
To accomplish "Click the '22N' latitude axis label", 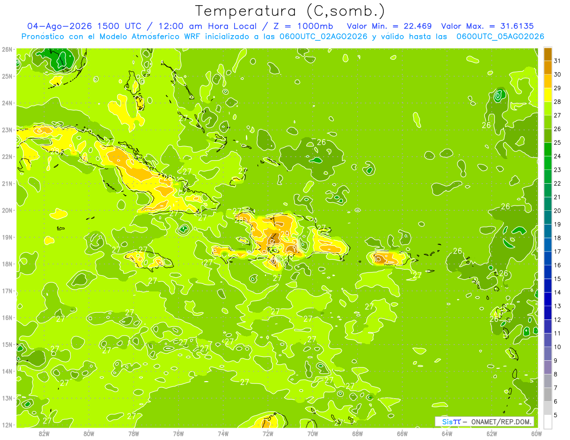I will (7, 157).
